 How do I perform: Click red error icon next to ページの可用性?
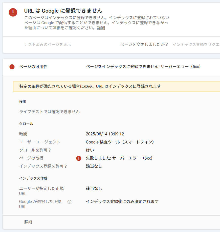point(12,67)
